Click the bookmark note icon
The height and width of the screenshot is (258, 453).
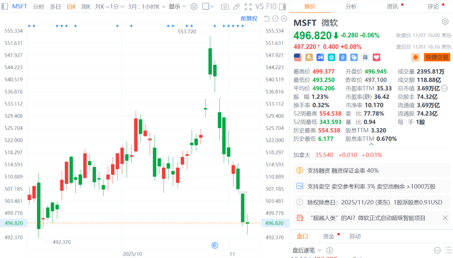pyautogui.click(x=365, y=57)
